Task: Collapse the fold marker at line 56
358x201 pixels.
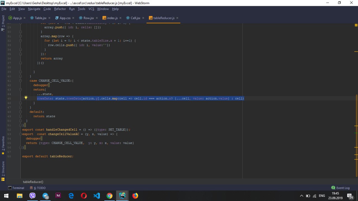Action: point(20,147)
